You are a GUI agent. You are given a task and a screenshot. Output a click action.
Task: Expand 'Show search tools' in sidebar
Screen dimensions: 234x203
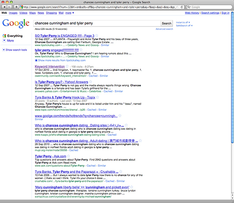(15, 50)
